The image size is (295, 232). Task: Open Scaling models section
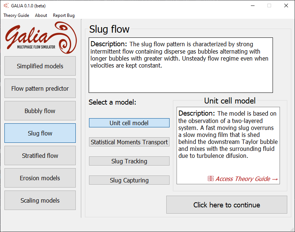click(40, 200)
